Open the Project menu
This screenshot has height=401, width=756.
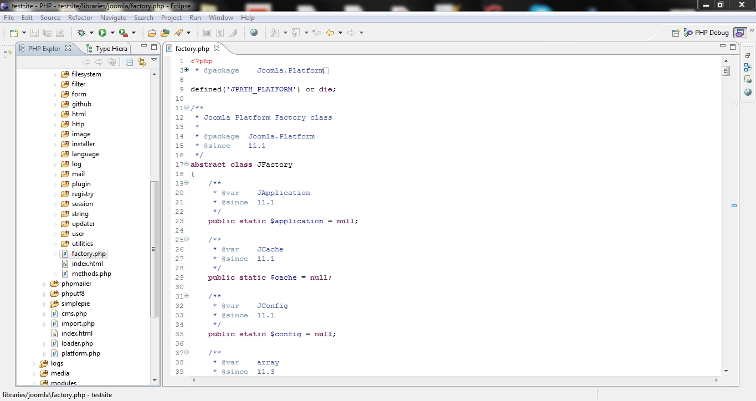[x=171, y=18]
